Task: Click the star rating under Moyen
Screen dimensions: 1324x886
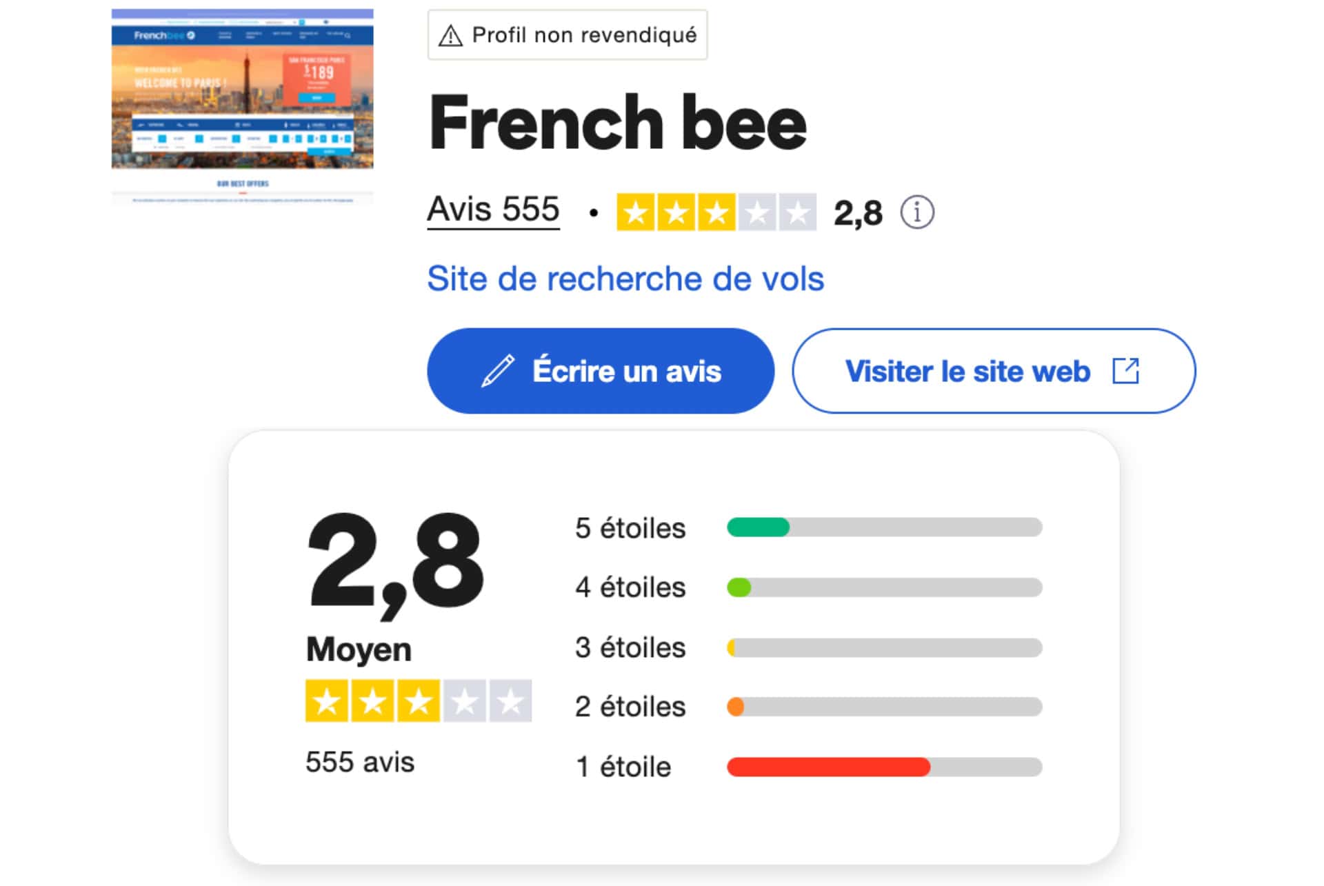Action: [418, 701]
